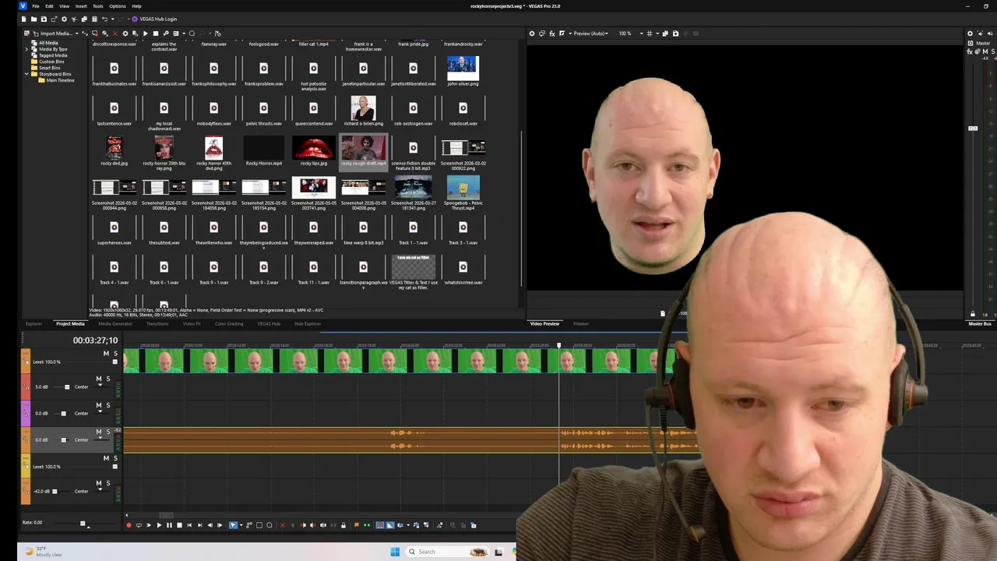Image resolution: width=997 pixels, height=561 pixels.
Task: Delete selected event with red X
Action: 283,525
